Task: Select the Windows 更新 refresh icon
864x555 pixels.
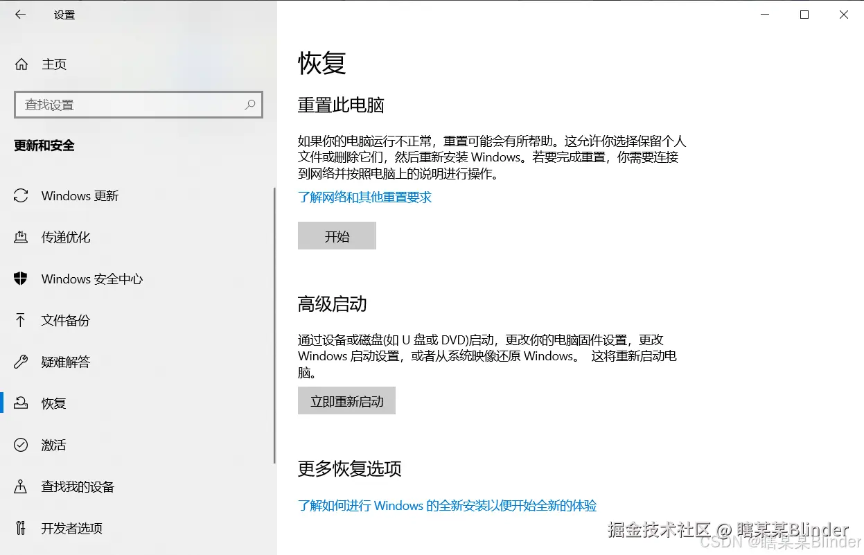Action: tap(21, 196)
